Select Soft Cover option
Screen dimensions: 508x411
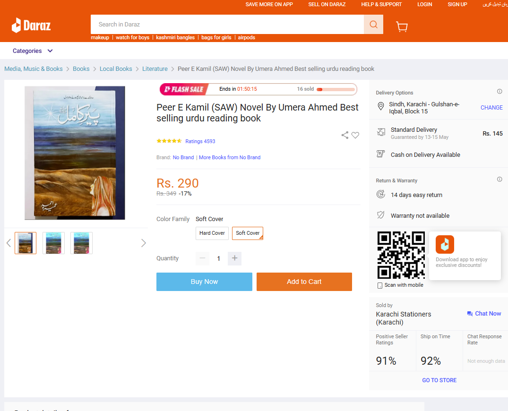(248, 233)
